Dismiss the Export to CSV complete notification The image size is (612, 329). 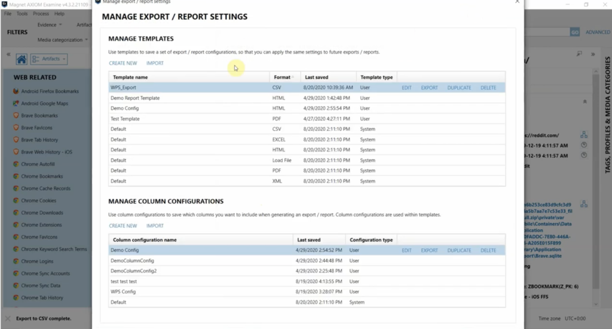[8, 318]
